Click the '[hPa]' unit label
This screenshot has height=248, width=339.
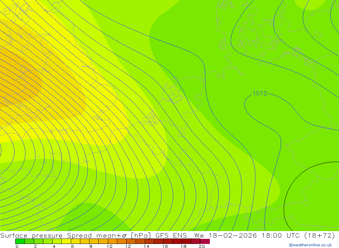point(141,235)
